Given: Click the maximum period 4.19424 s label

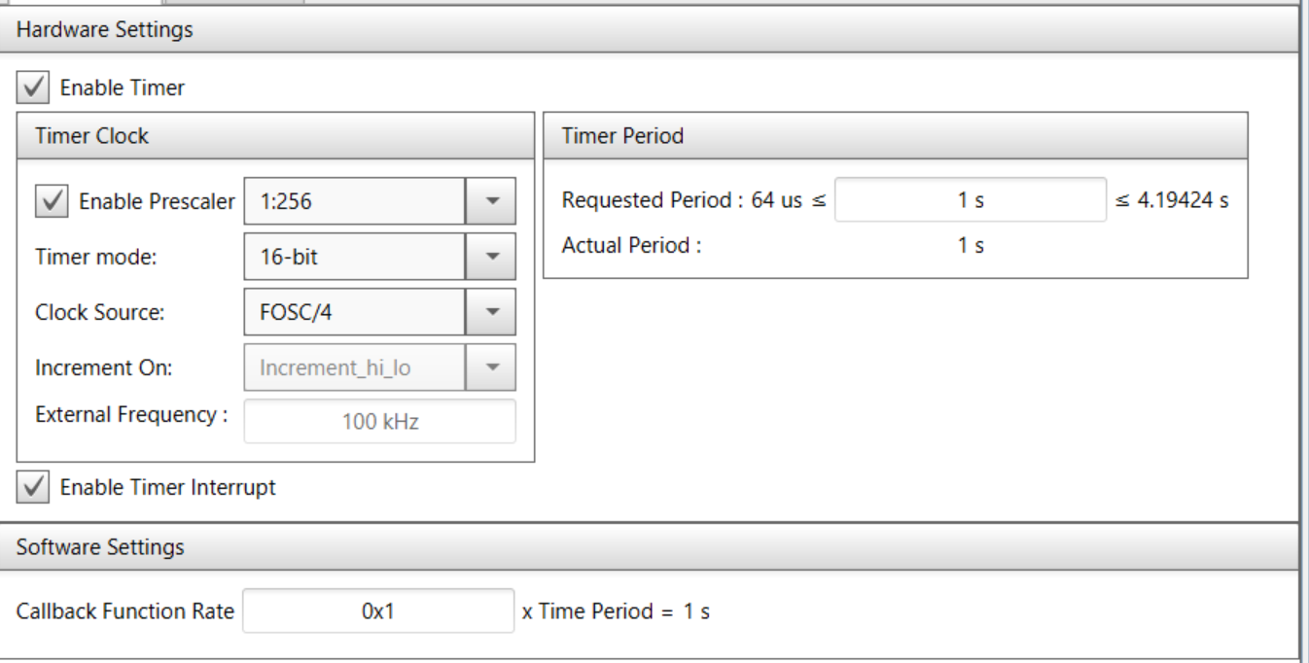Looking at the screenshot, I should 1172,200.
